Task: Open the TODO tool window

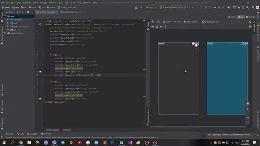Action: (x=10, y=134)
